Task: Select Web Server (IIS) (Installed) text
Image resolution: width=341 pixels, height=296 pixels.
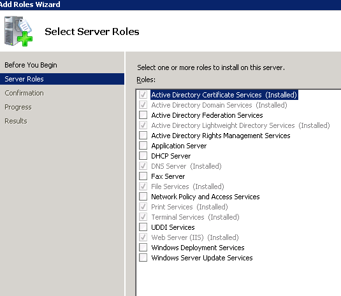Action: pyautogui.click(x=195, y=237)
